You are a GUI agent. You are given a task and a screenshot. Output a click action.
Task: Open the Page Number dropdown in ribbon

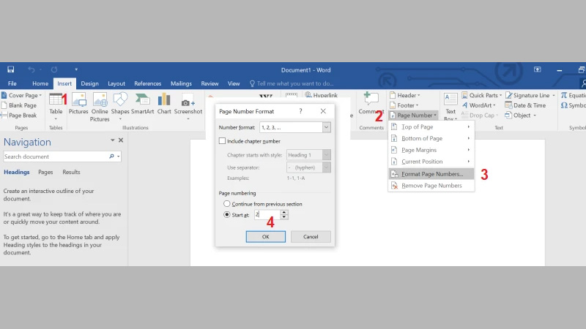click(x=417, y=116)
